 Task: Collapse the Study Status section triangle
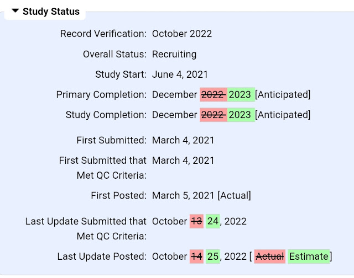(x=15, y=11)
